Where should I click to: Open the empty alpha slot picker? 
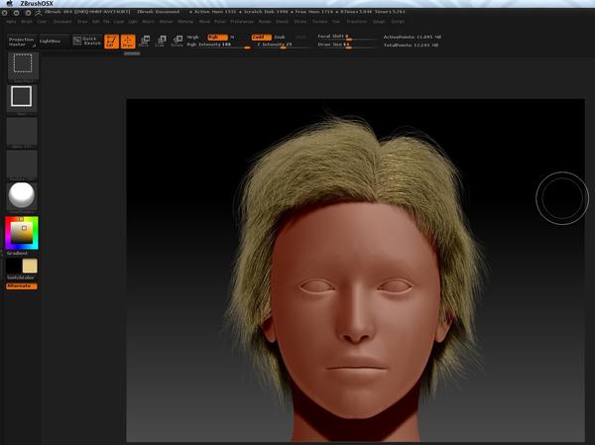(22, 131)
